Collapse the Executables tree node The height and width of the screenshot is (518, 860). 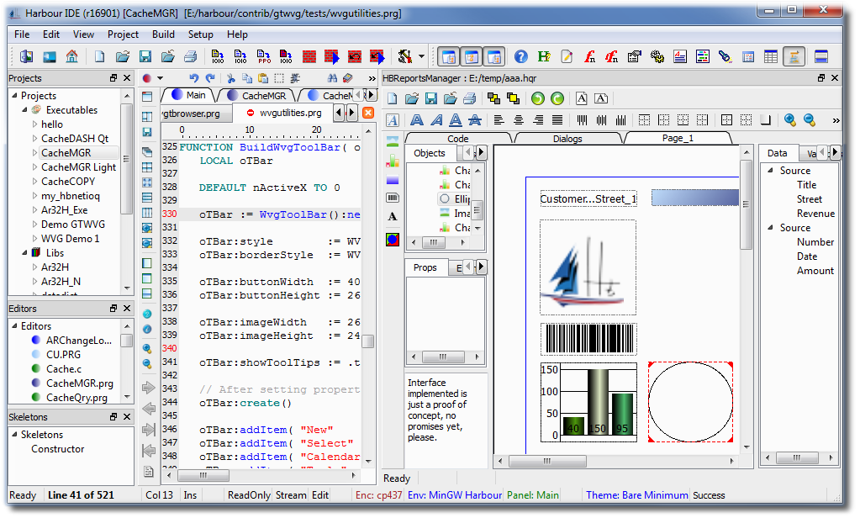pos(25,110)
